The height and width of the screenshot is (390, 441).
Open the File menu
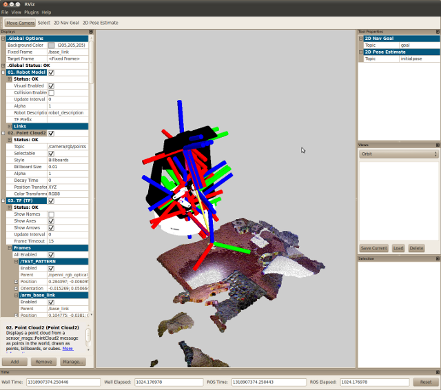tap(5, 12)
